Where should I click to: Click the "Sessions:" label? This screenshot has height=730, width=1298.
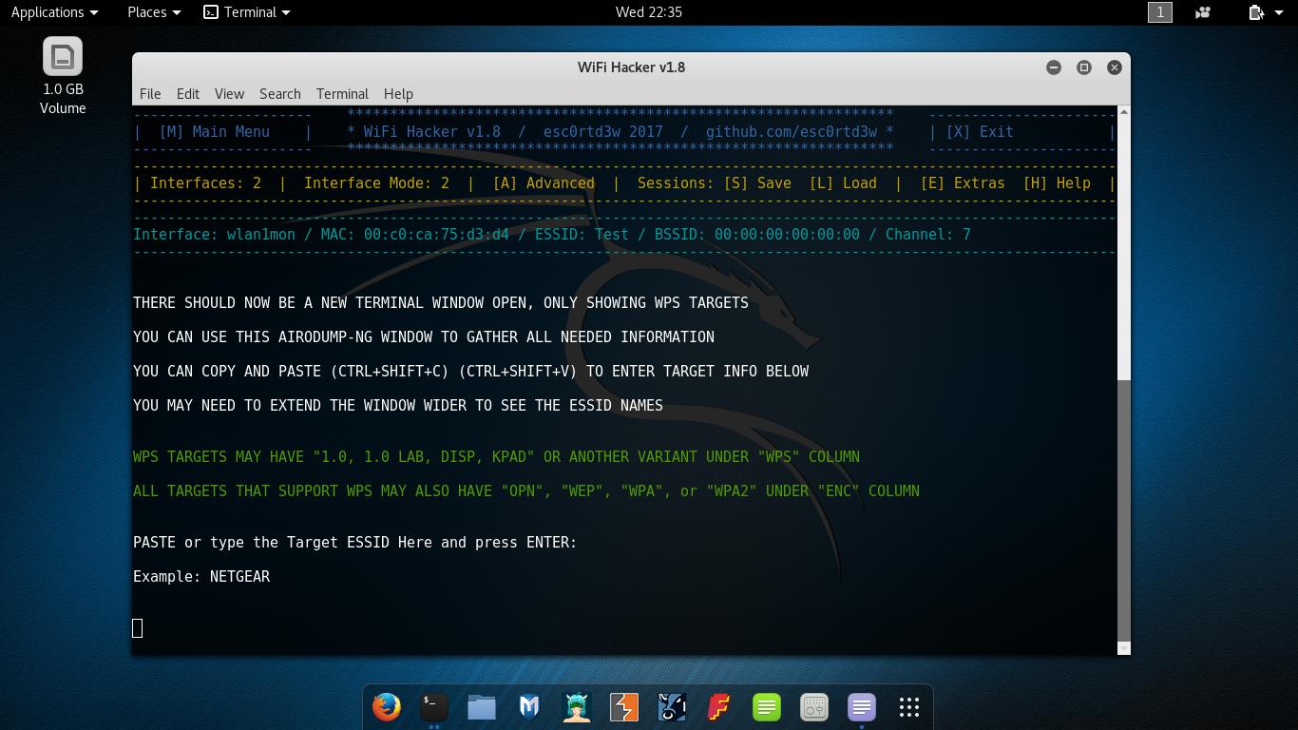tap(676, 183)
